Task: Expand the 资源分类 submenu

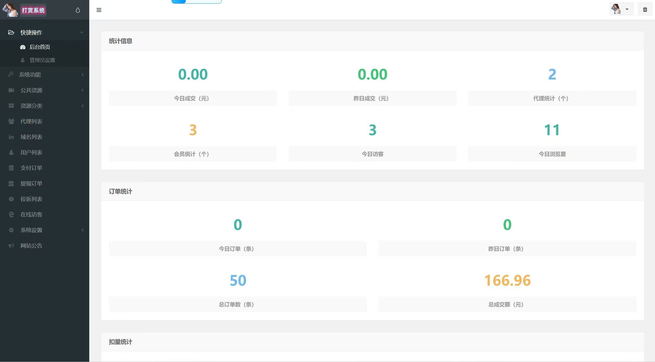Action: pos(83,106)
